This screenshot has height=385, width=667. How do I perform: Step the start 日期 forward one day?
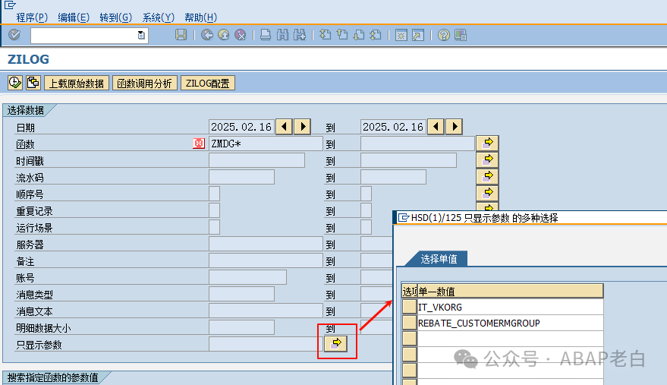[x=303, y=127]
